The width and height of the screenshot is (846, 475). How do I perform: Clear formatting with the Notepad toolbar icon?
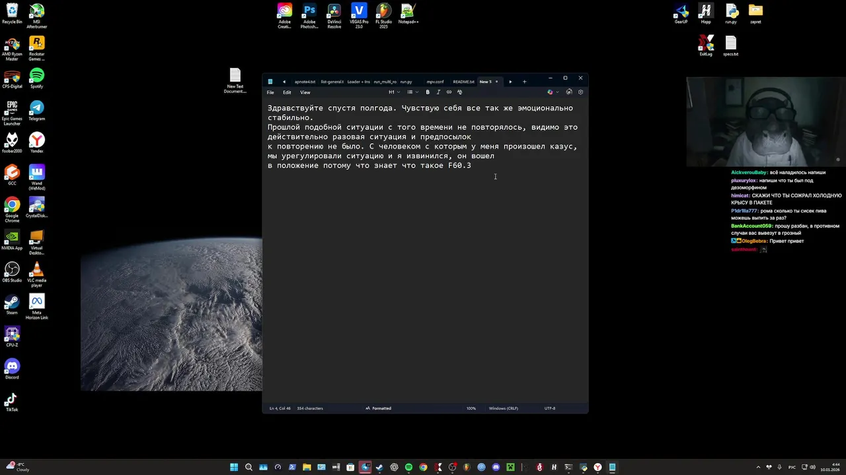tap(460, 92)
